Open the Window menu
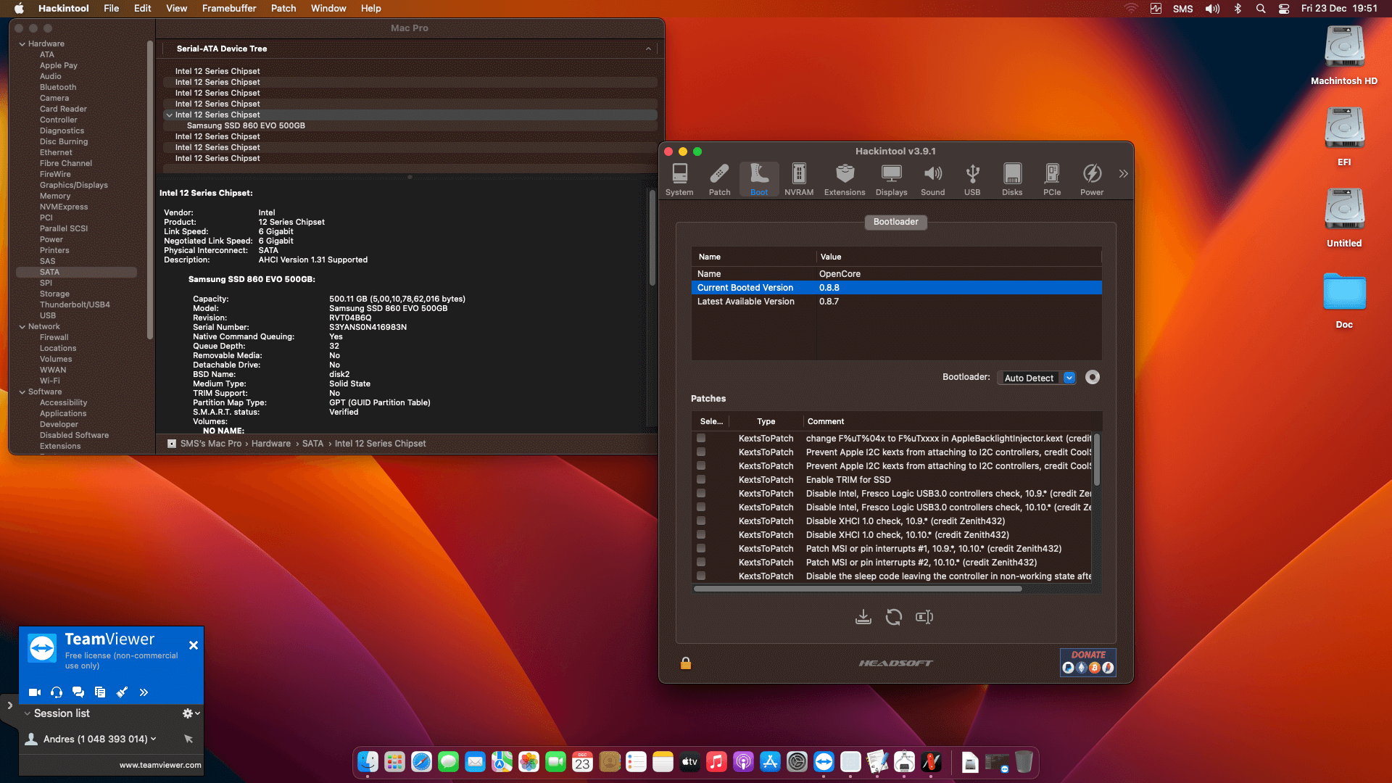Viewport: 1392px width, 783px height. (328, 8)
